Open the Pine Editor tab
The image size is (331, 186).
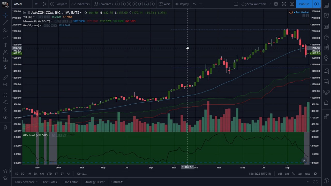[x=71, y=182]
